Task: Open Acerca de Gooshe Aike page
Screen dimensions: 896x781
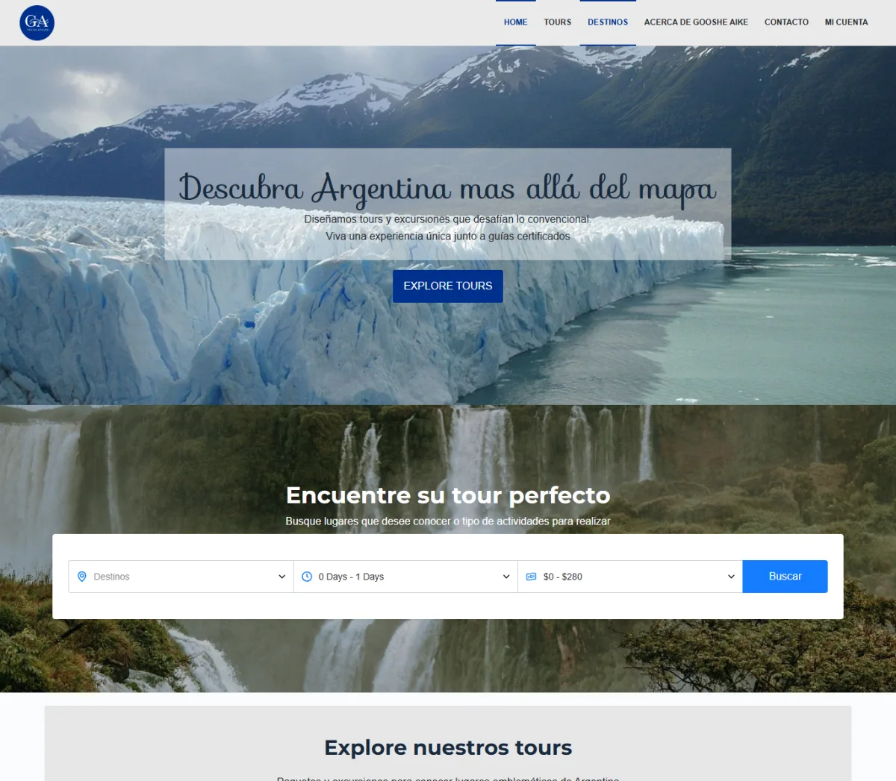Action: click(696, 22)
